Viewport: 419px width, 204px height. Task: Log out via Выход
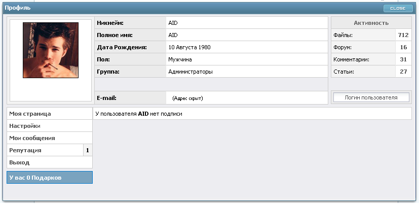[50, 162]
